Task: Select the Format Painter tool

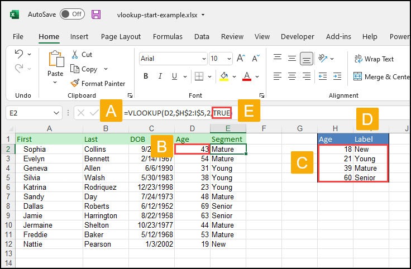Action: 98,83
